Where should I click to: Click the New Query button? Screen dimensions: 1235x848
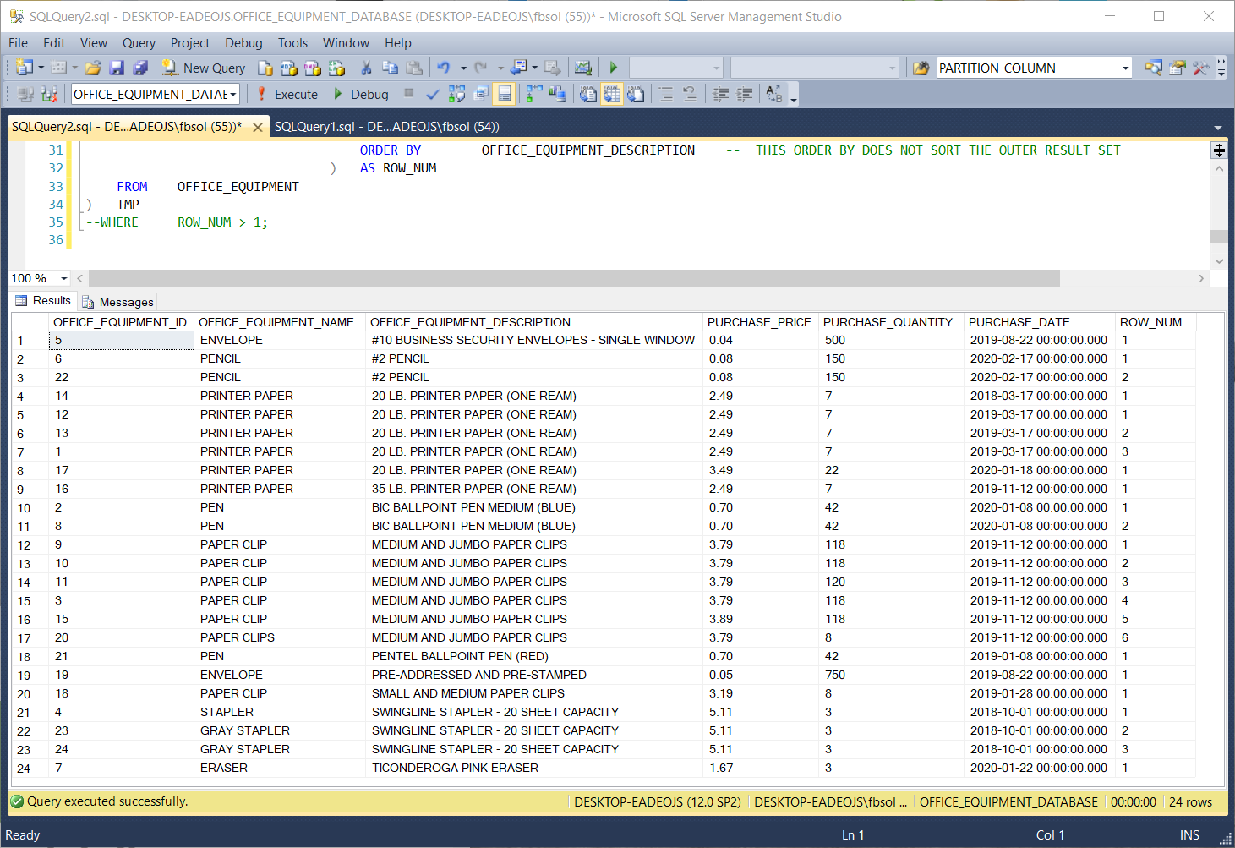204,68
